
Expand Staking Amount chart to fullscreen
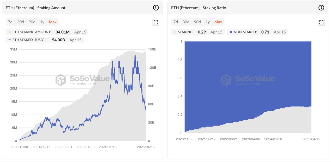tap(156, 22)
